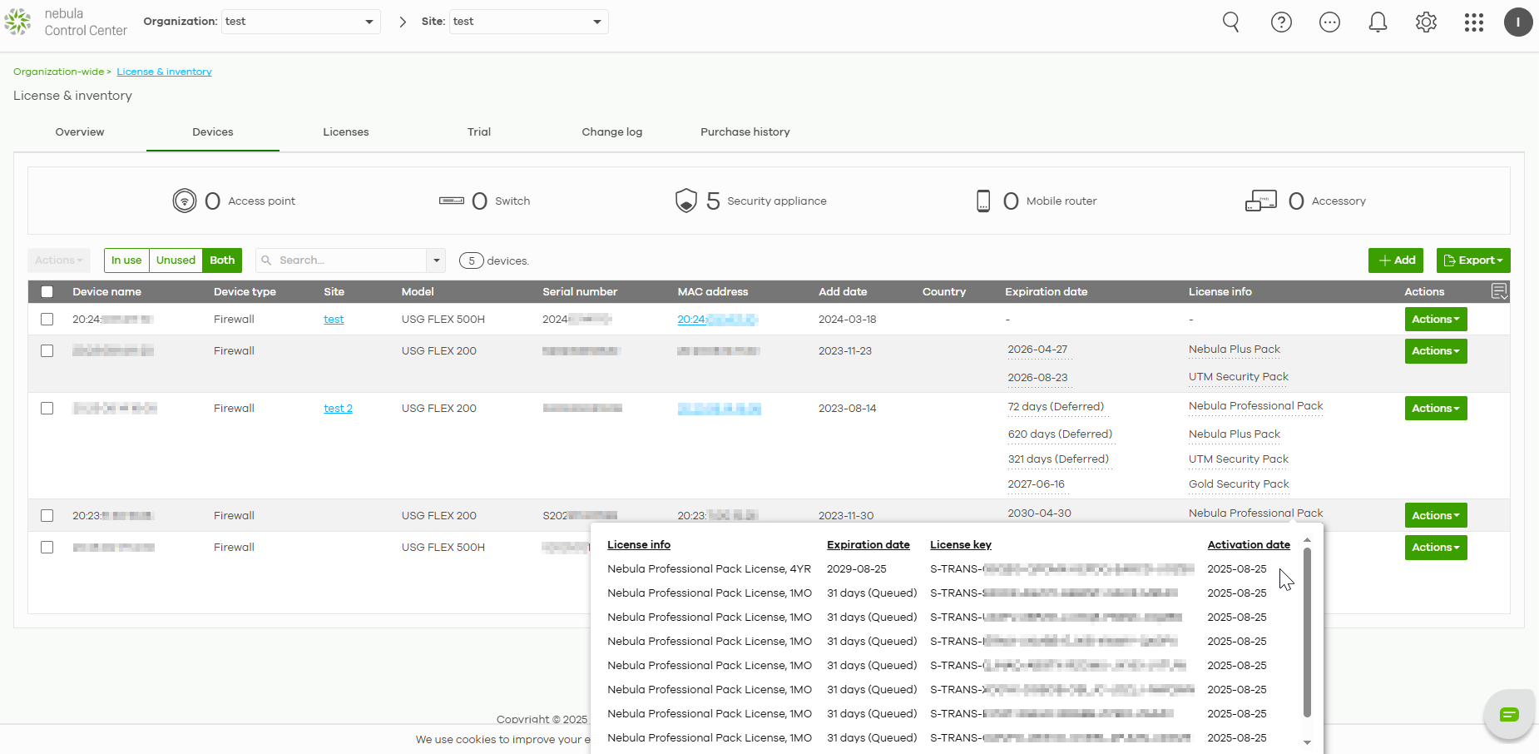Click the Access point device icon
1539x754 pixels.
coord(185,201)
